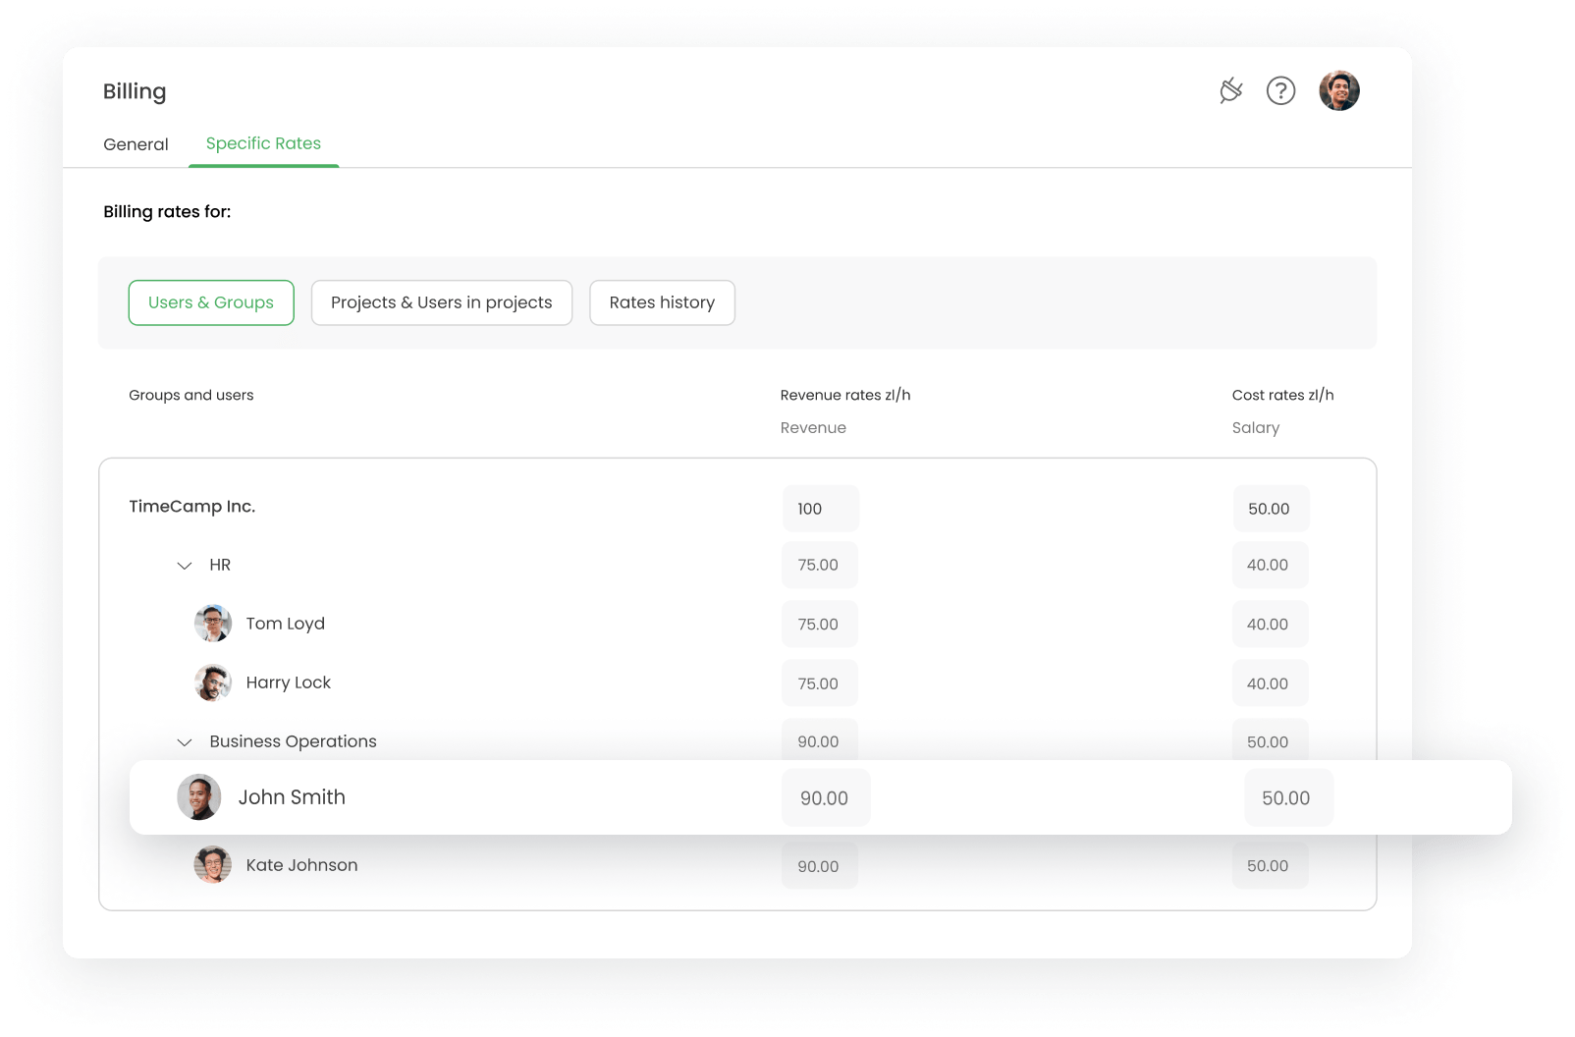This screenshot has height=1037, width=1575.
Task: Open the integrations plug icon
Action: pyautogui.click(x=1230, y=91)
